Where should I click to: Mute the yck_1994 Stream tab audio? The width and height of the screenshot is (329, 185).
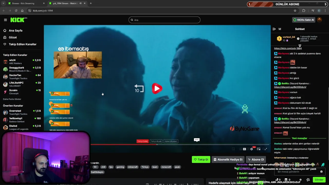(x=80, y=3)
